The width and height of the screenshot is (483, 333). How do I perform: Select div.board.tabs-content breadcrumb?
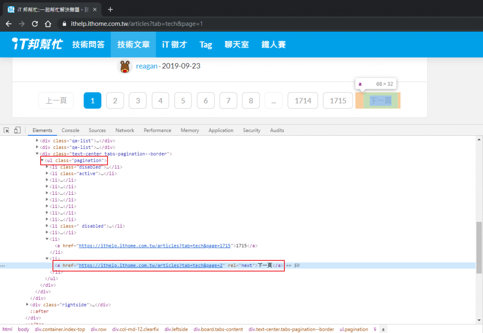tap(218, 329)
